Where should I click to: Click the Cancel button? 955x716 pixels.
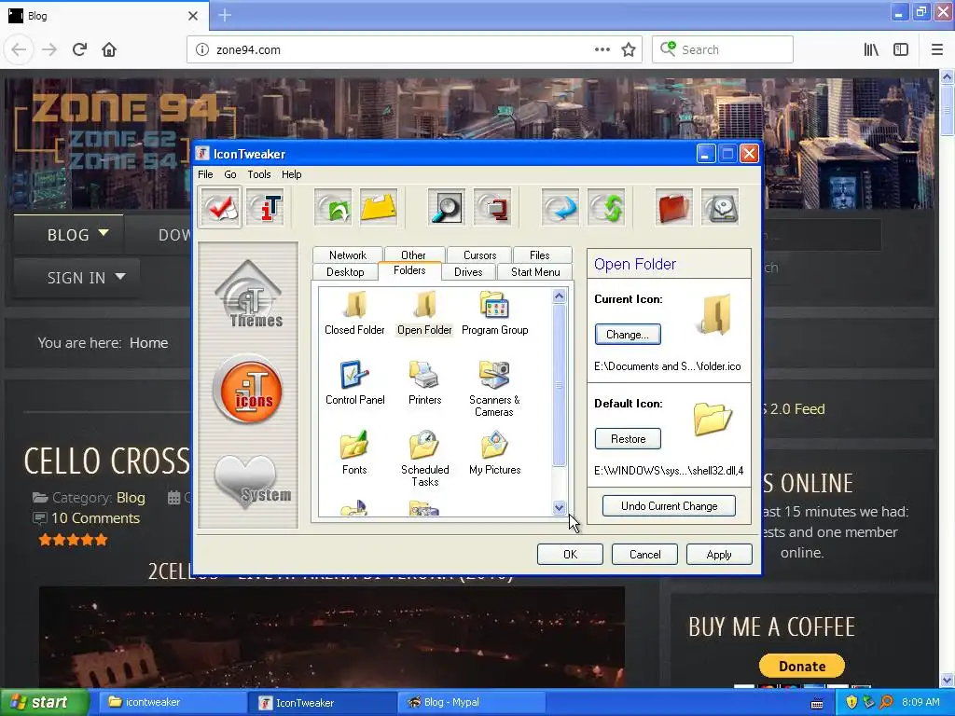pyautogui.click(x=644, y=555)
